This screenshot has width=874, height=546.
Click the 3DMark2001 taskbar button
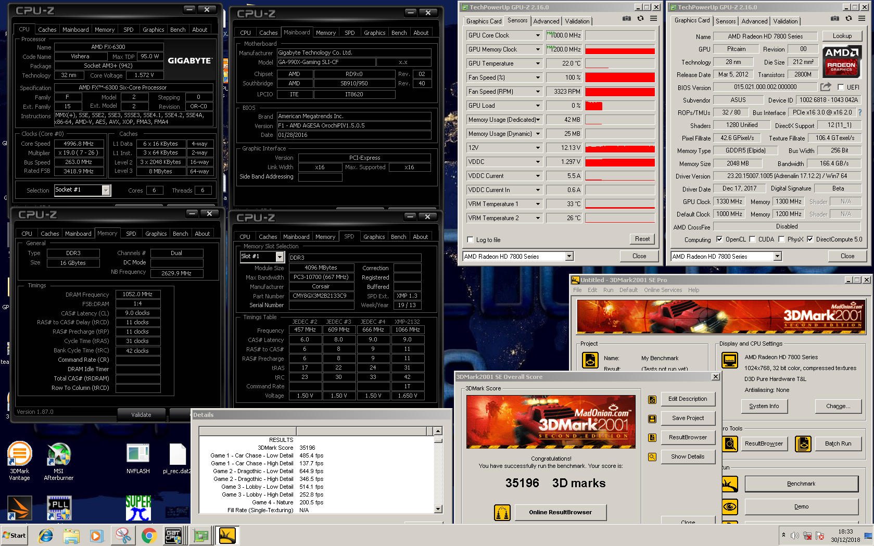point(227,536)
